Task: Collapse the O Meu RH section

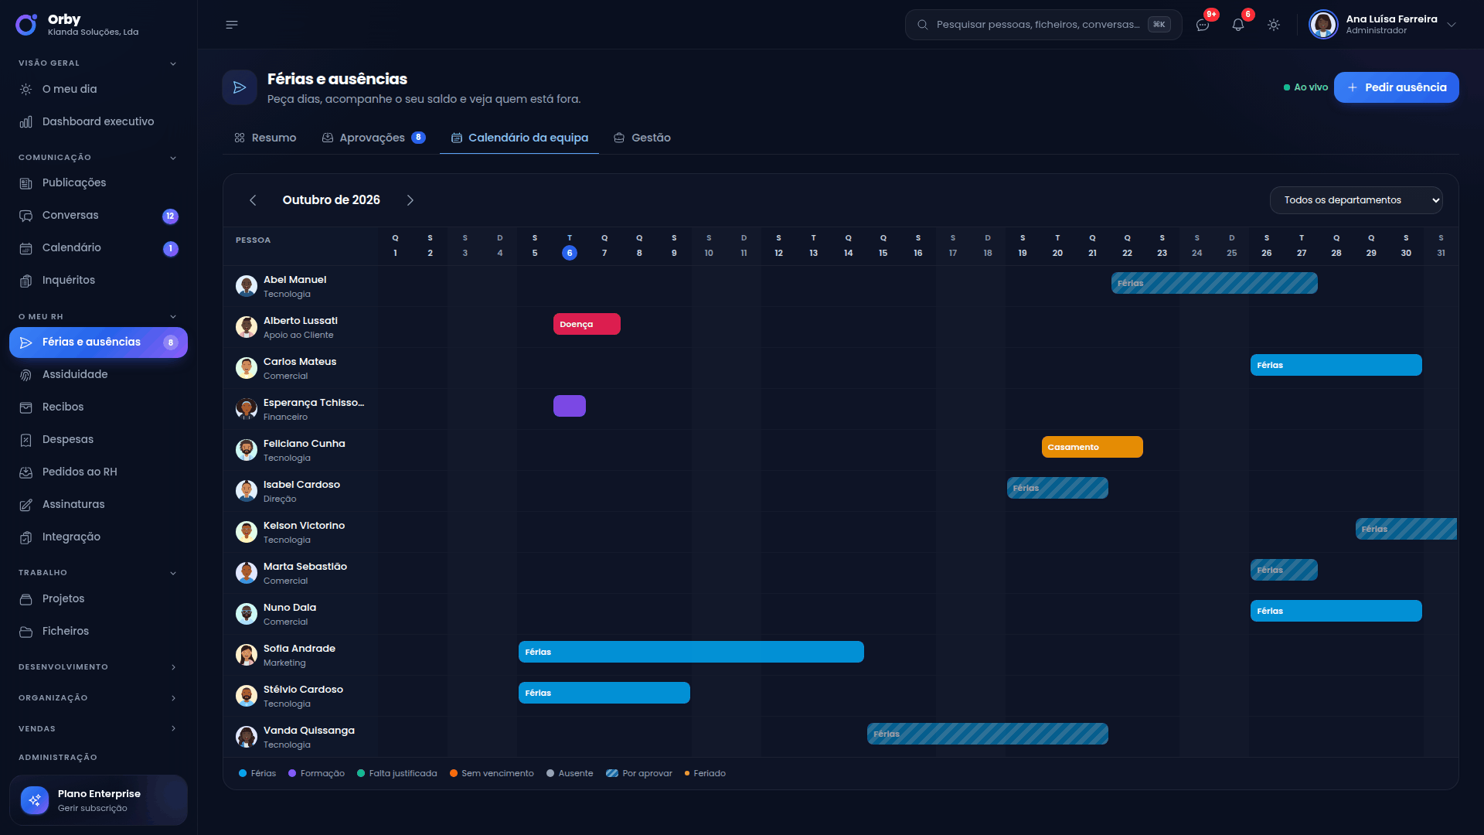Action: [x=98, y=317]
